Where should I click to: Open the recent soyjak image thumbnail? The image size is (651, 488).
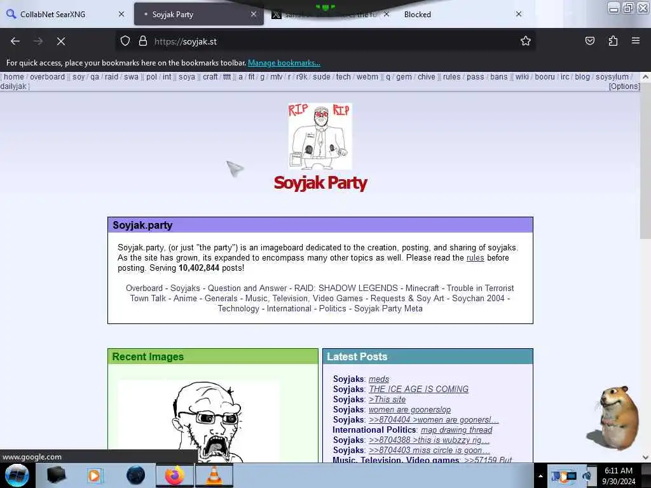tap(199, 421)
